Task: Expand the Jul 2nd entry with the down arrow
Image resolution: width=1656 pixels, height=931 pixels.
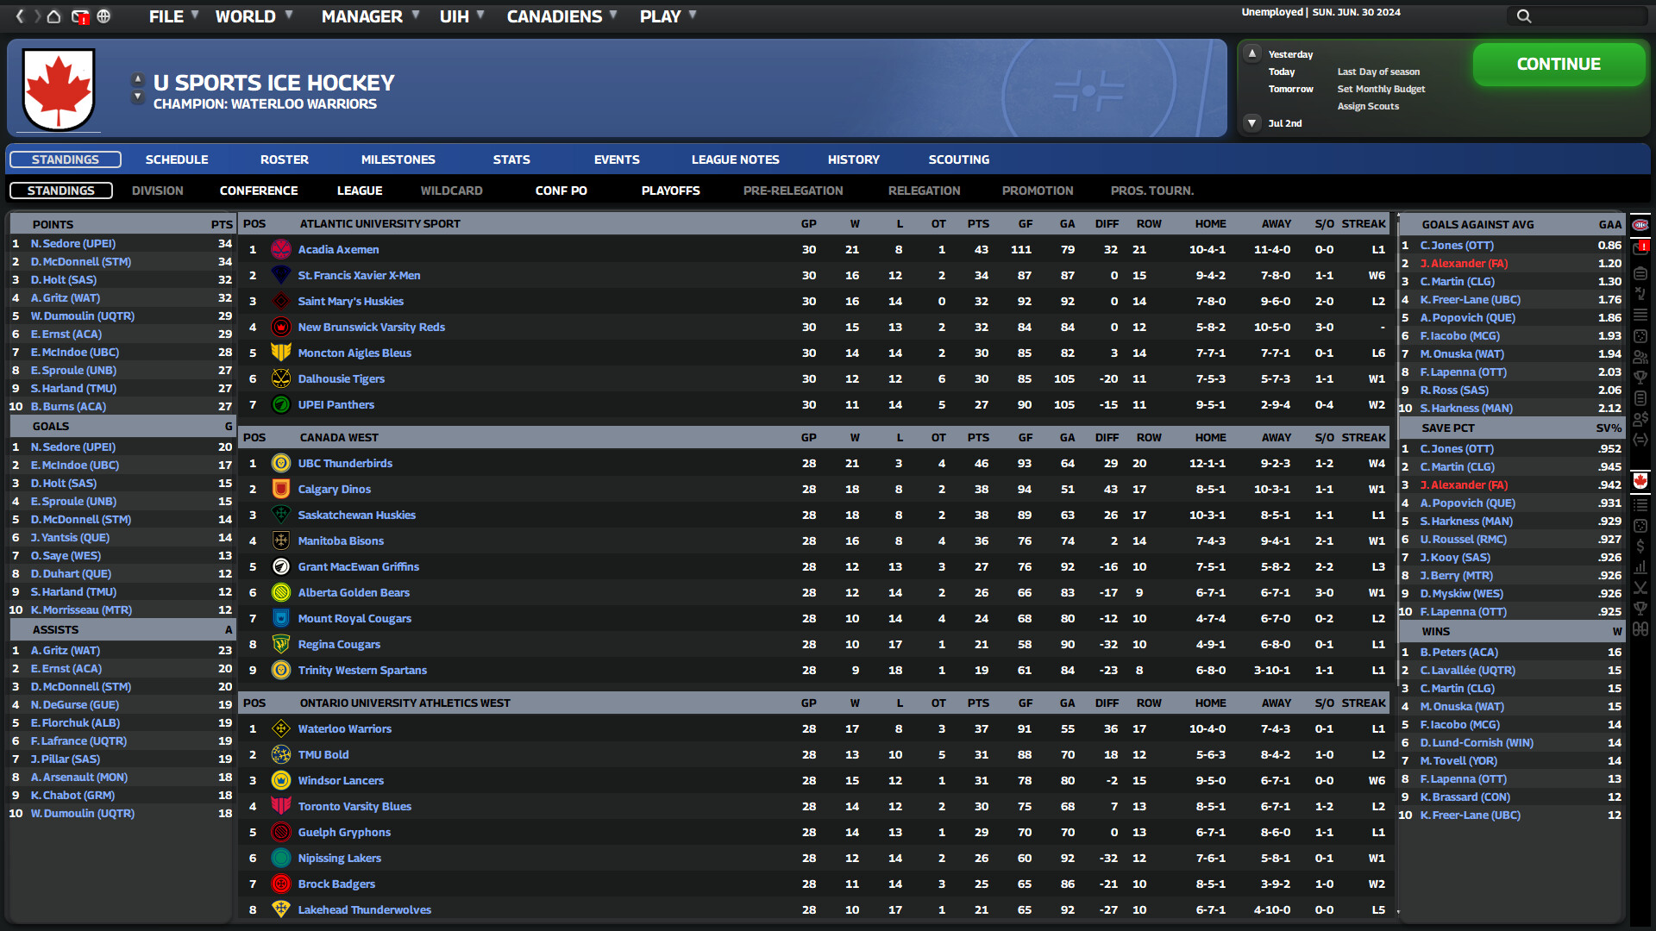Action: point(1252,123)
